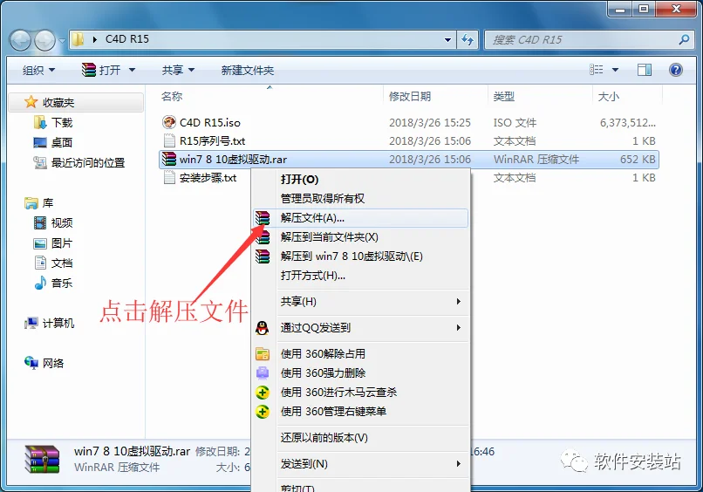Click the C4D R15.iso file icon
The image size is (703, 492).
169,122
